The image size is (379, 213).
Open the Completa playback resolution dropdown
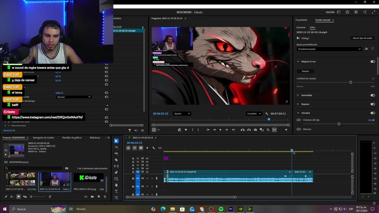point(254,114)
